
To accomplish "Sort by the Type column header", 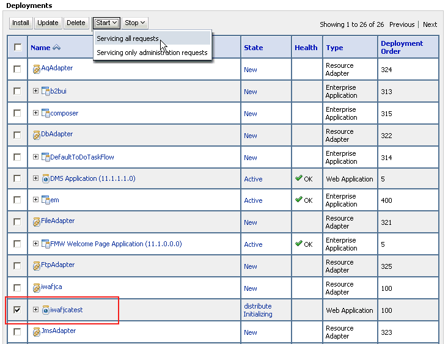I will click(334, 48).
